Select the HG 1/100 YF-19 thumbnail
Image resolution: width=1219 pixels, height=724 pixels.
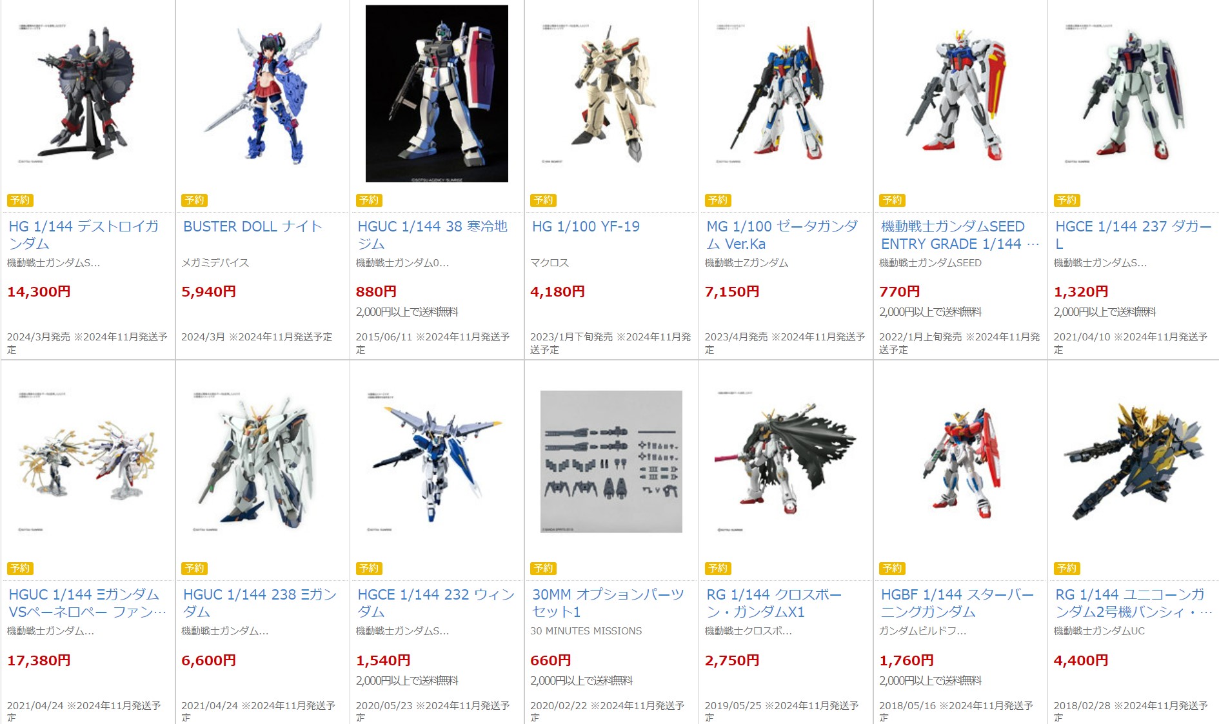pos(611,94)
